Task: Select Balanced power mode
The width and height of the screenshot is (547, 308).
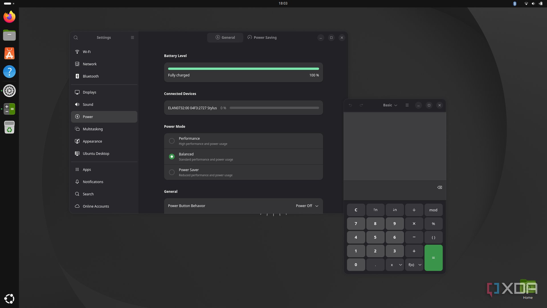Action: coord(243,157)
